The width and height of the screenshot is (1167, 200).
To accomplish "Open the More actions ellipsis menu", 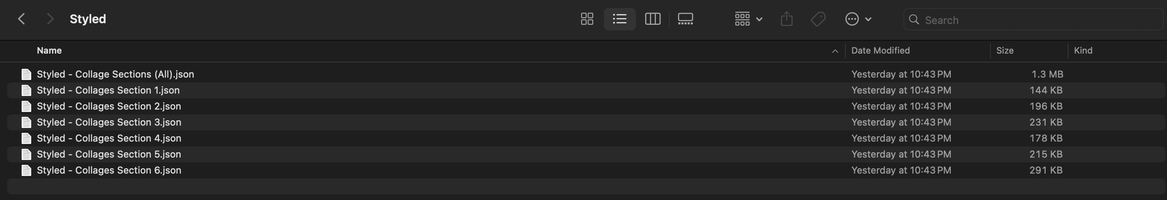I will pos(857,19).
